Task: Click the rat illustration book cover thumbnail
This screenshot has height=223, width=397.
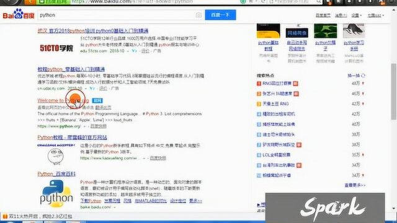Action: [354, 31]
